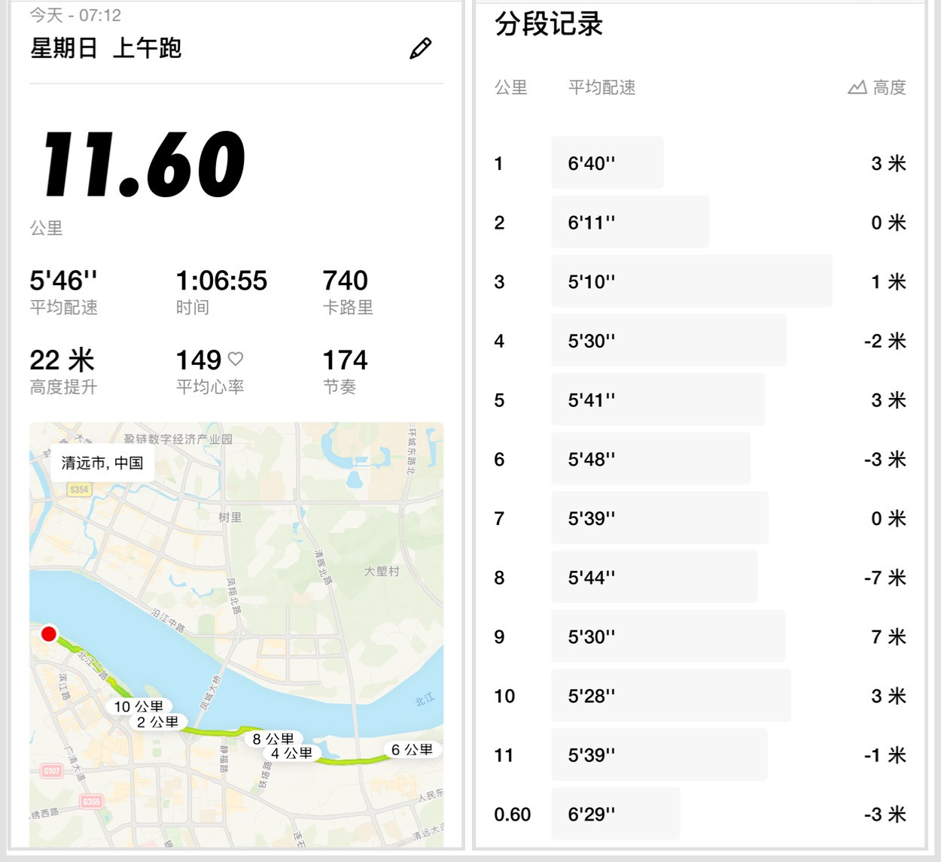Click the 平均配速 column header
This screenshot has width=941, height=862.
click(x=601, y=88)
